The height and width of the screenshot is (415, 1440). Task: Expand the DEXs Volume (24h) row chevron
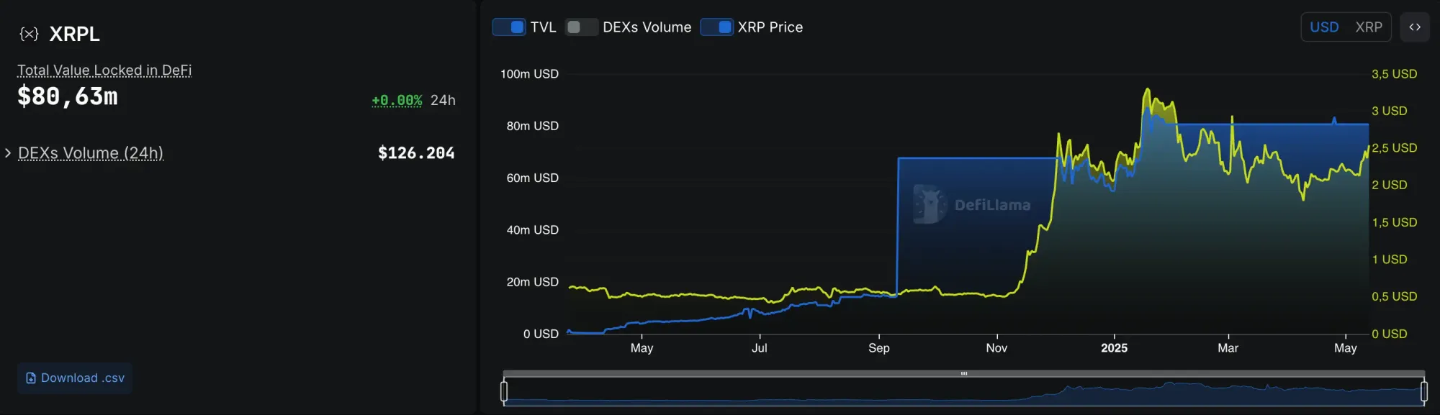(x=8, y=153)
